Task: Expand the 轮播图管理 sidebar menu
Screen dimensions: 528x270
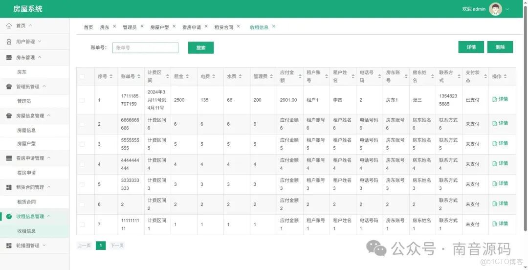Action: [44, 246]
